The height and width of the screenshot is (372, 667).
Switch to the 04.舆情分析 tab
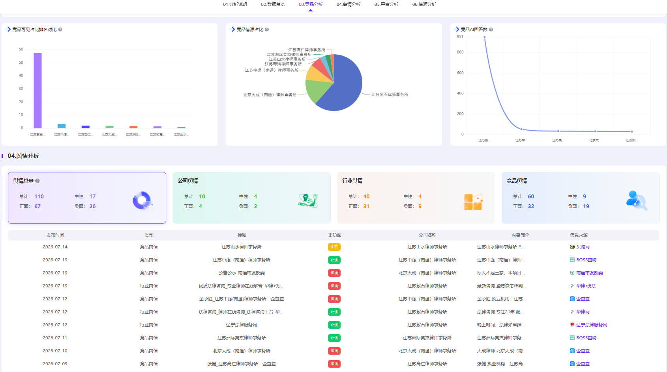(x=348, y=4)
